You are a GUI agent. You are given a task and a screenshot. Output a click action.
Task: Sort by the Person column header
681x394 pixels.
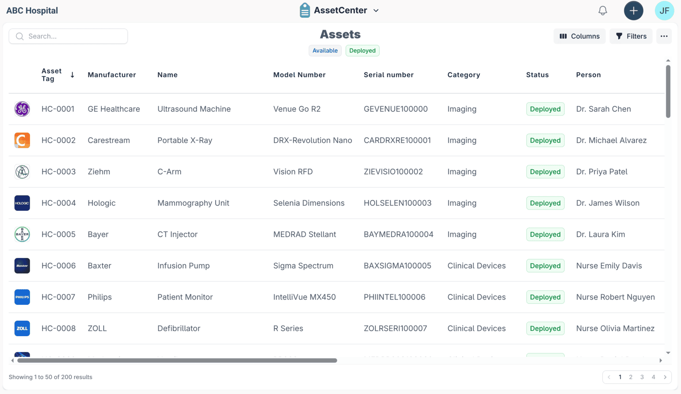[589, 75]
